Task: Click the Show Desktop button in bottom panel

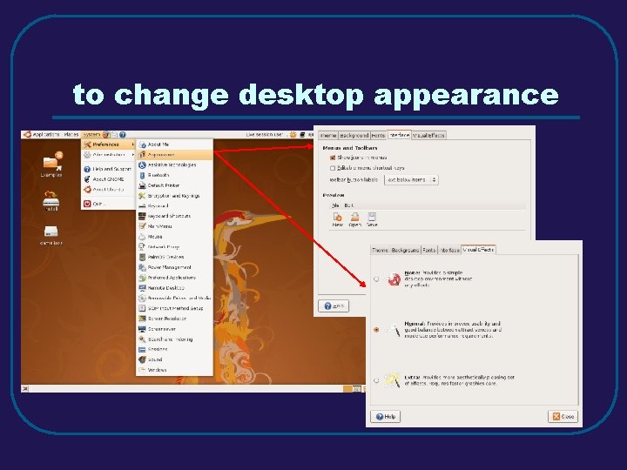Action: [24, 388]
